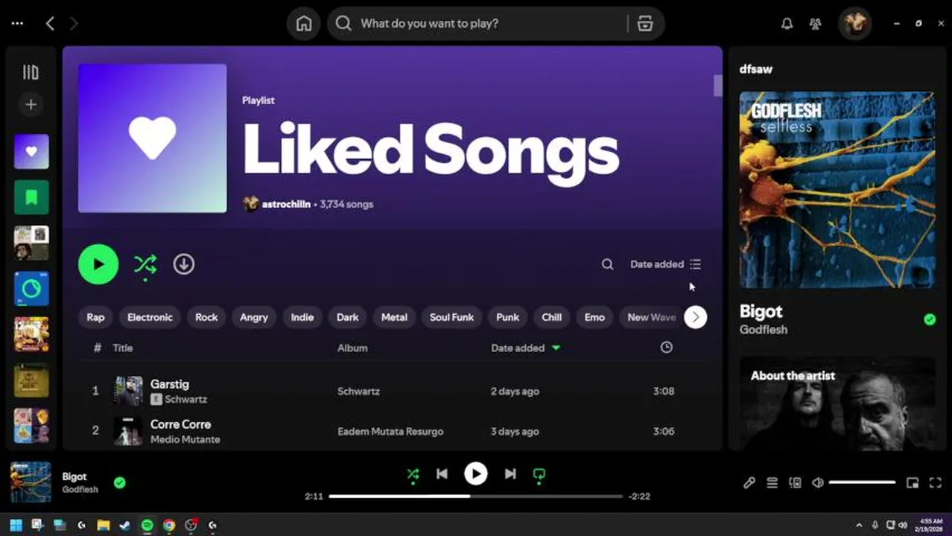Search within Liked Songs
This screenshot has height=536, width=952.
[608, 264]
